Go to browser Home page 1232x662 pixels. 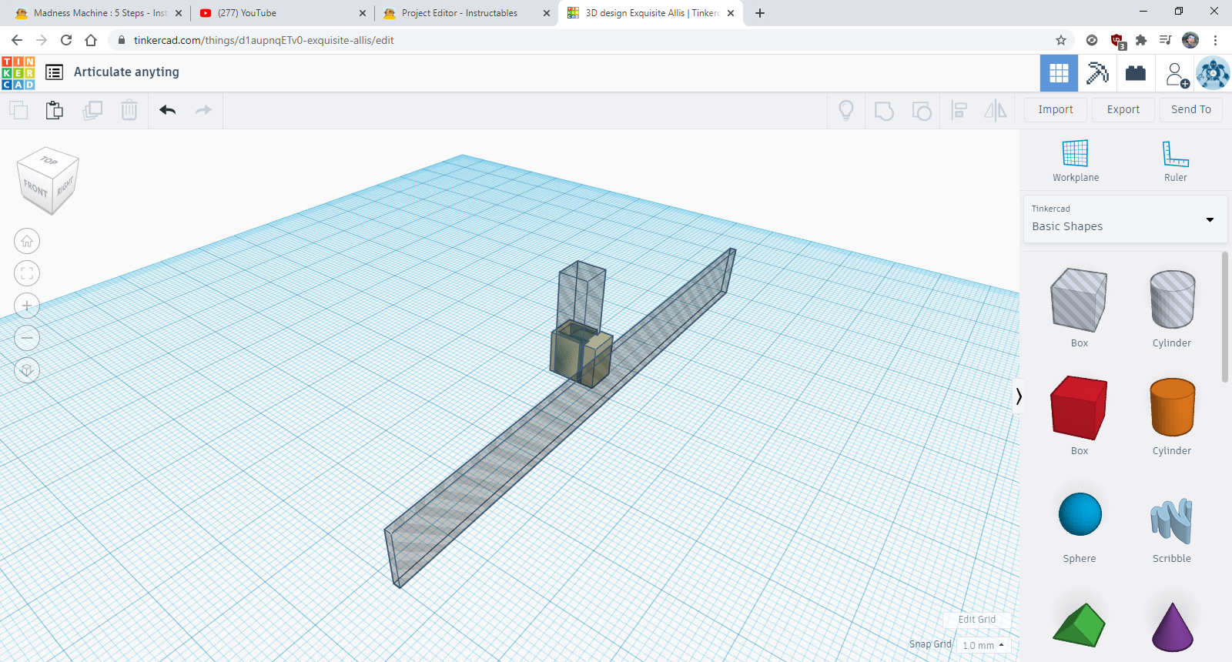tap(91, 40)
